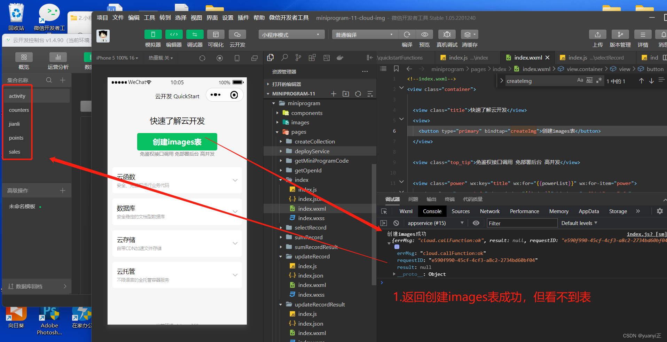
Task: Click the clear cache icon
Action: coord(470,34)
